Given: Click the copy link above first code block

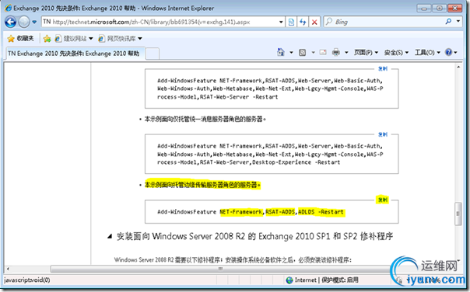Looking at the screenshot, I should pos(383,69).
